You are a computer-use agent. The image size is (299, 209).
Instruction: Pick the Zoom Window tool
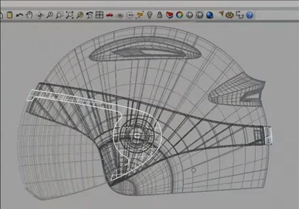click(59, 15)
